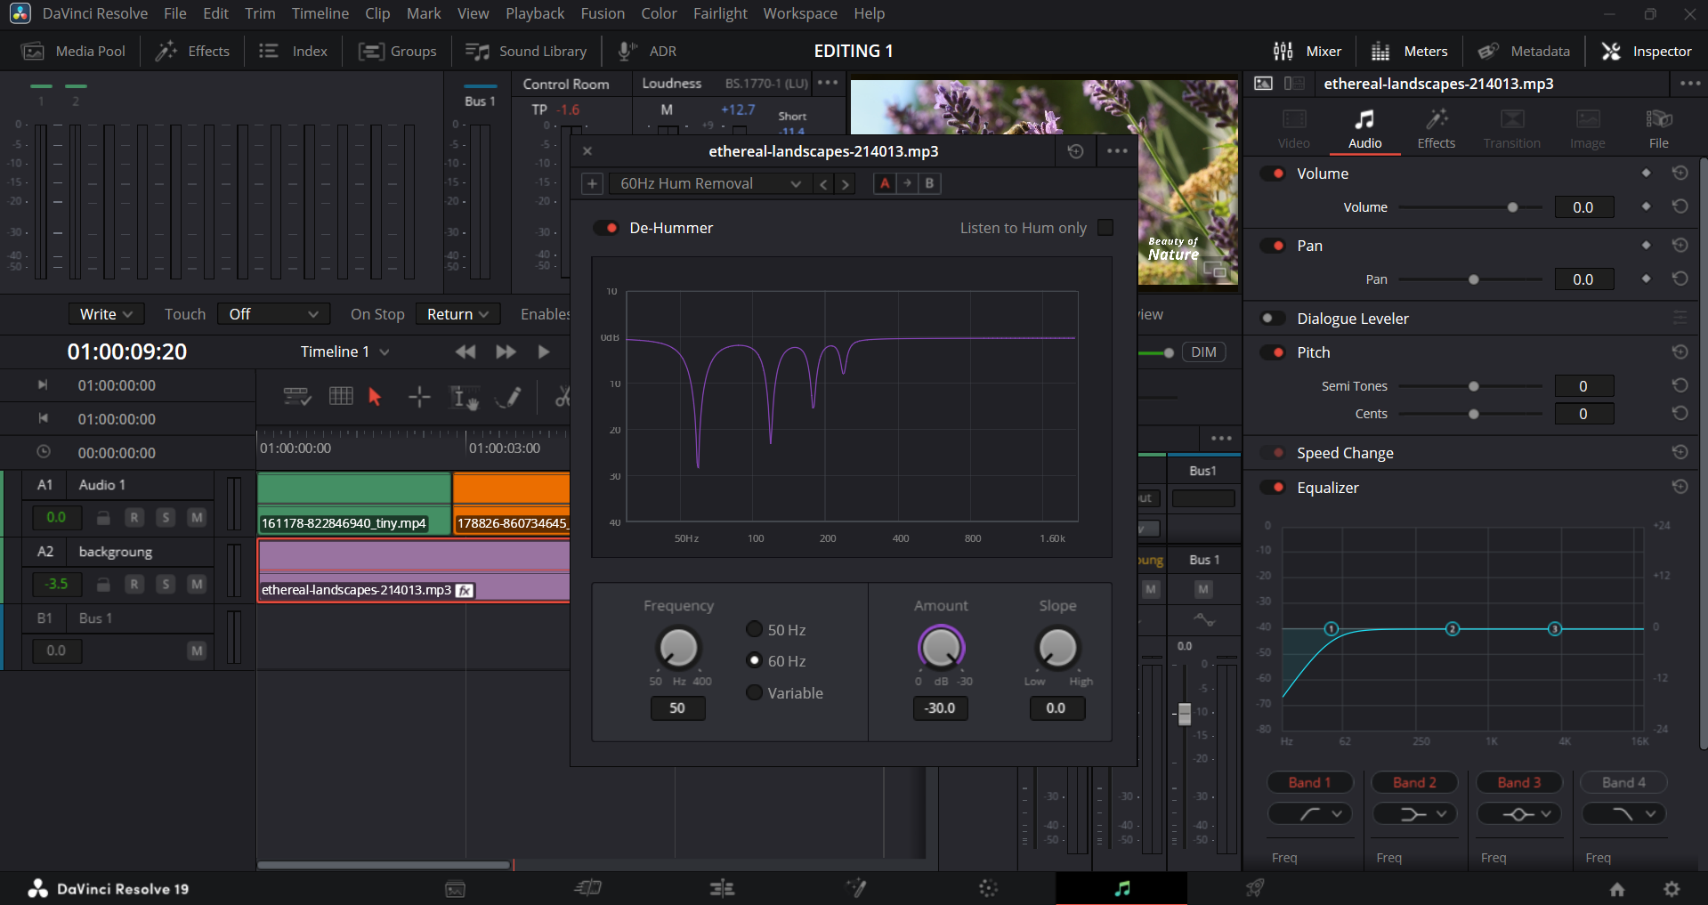1708x905 pixels.
Task: Click the Band 2 equalizer button
Action: coord(1414,782)
